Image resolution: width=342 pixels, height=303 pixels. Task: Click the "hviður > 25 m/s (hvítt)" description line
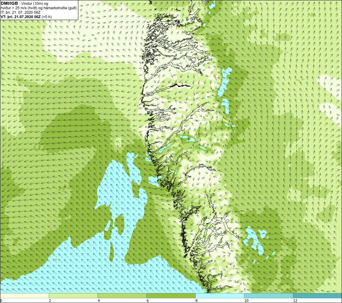click(x=39, y=8)
